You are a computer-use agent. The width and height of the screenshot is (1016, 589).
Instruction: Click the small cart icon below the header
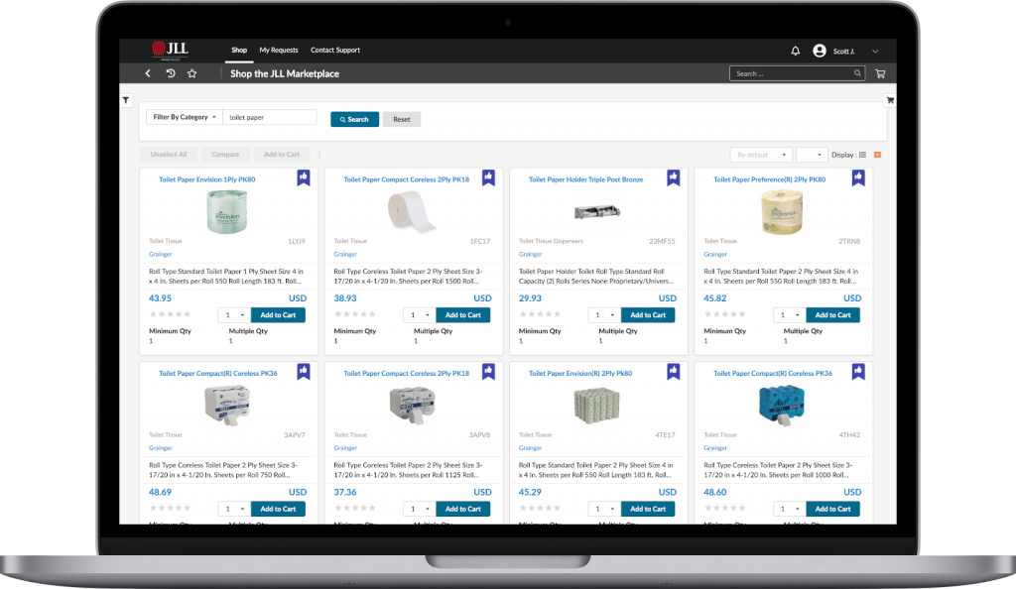[x=890, y=100]
